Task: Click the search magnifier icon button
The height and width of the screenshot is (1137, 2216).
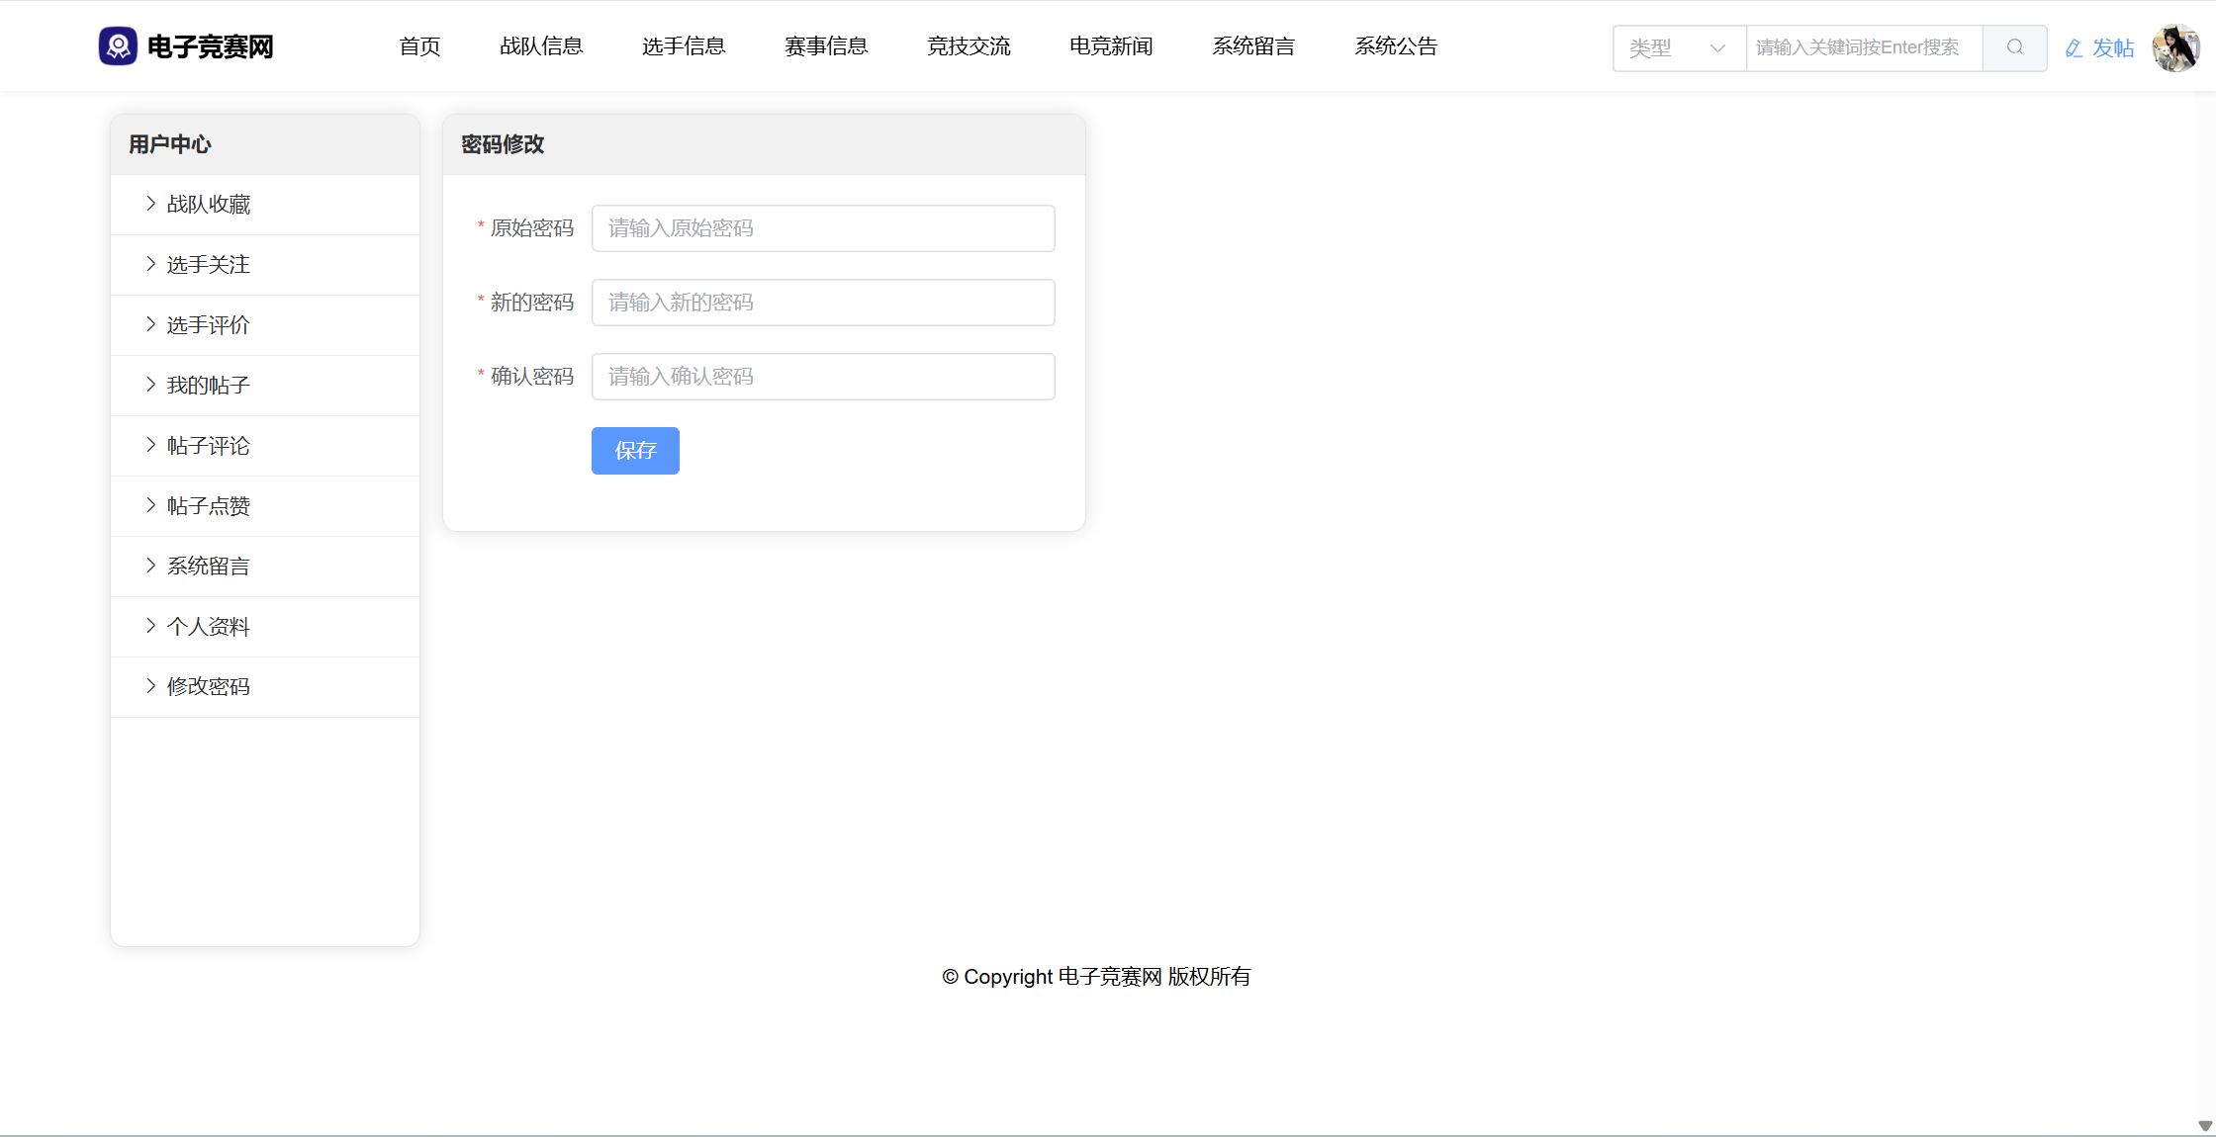Action: [x=2014, y=47]
